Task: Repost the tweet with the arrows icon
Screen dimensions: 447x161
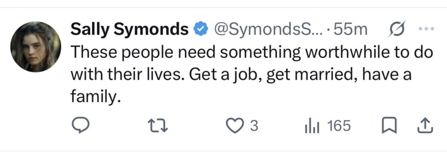Action: pyautogui.click(x=157, y=126)
